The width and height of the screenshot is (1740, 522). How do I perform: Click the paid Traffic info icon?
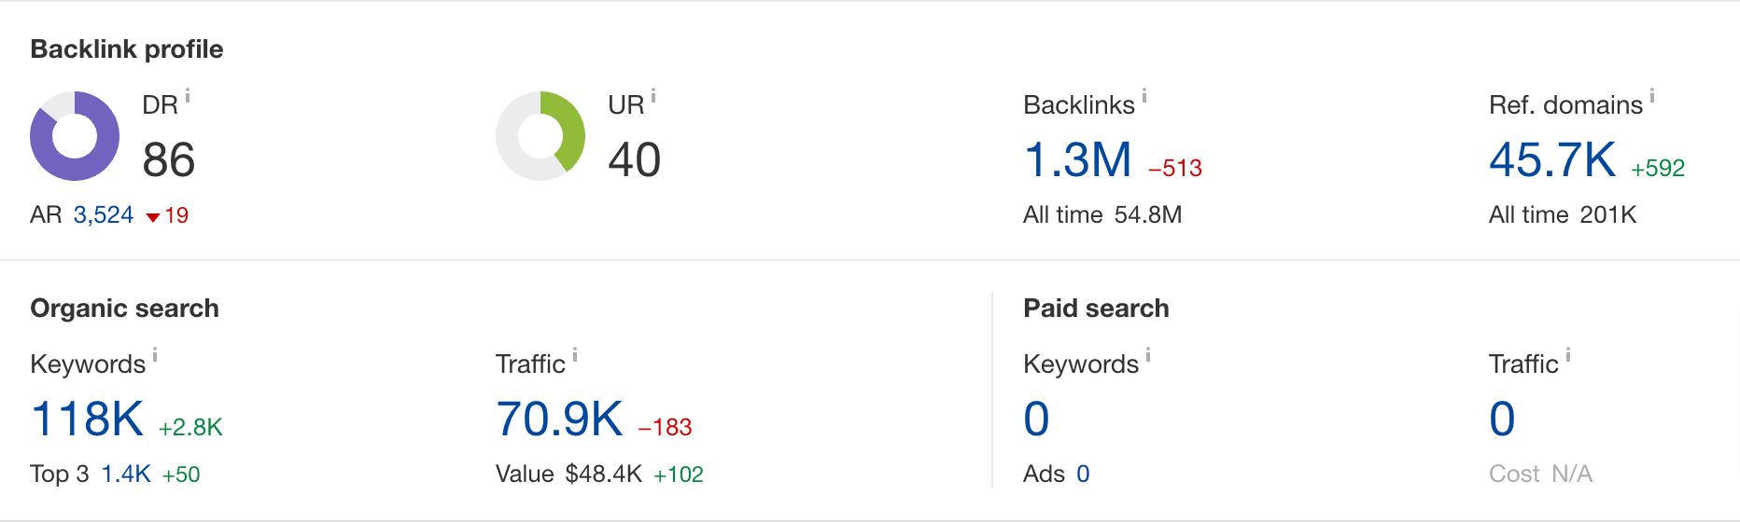[1568, 354]
